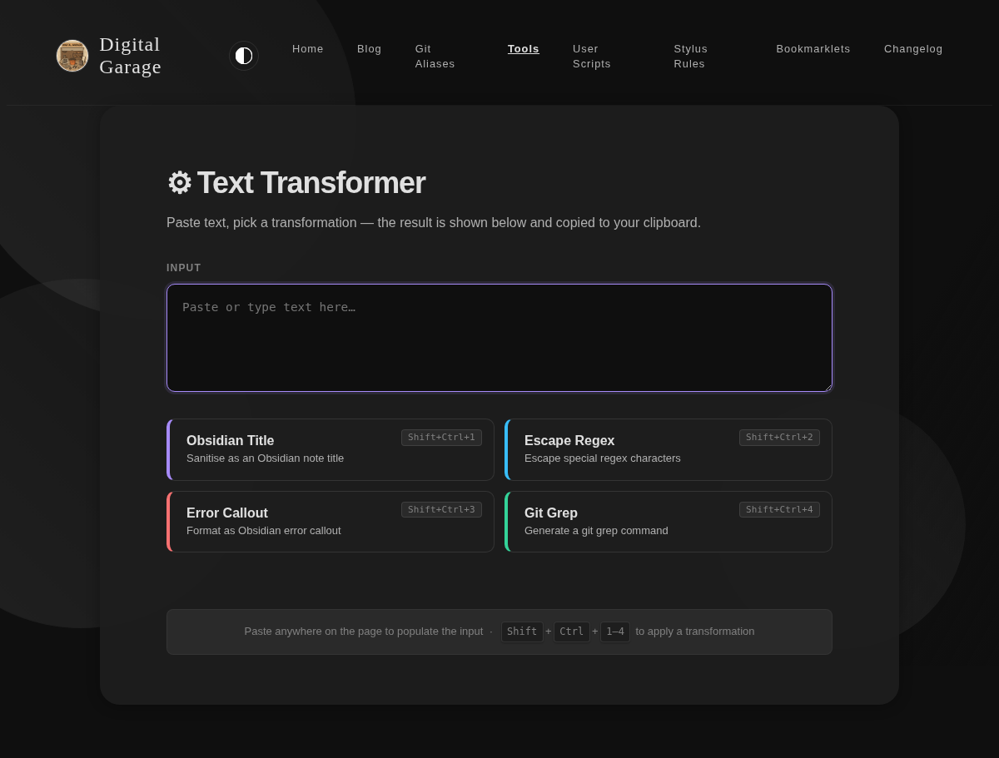Click the Digital Garage site title
Screen dimensions: 999x758
[x=131, y=56]
